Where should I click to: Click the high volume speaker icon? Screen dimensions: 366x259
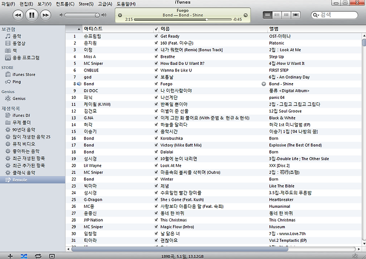pos(104,15)
